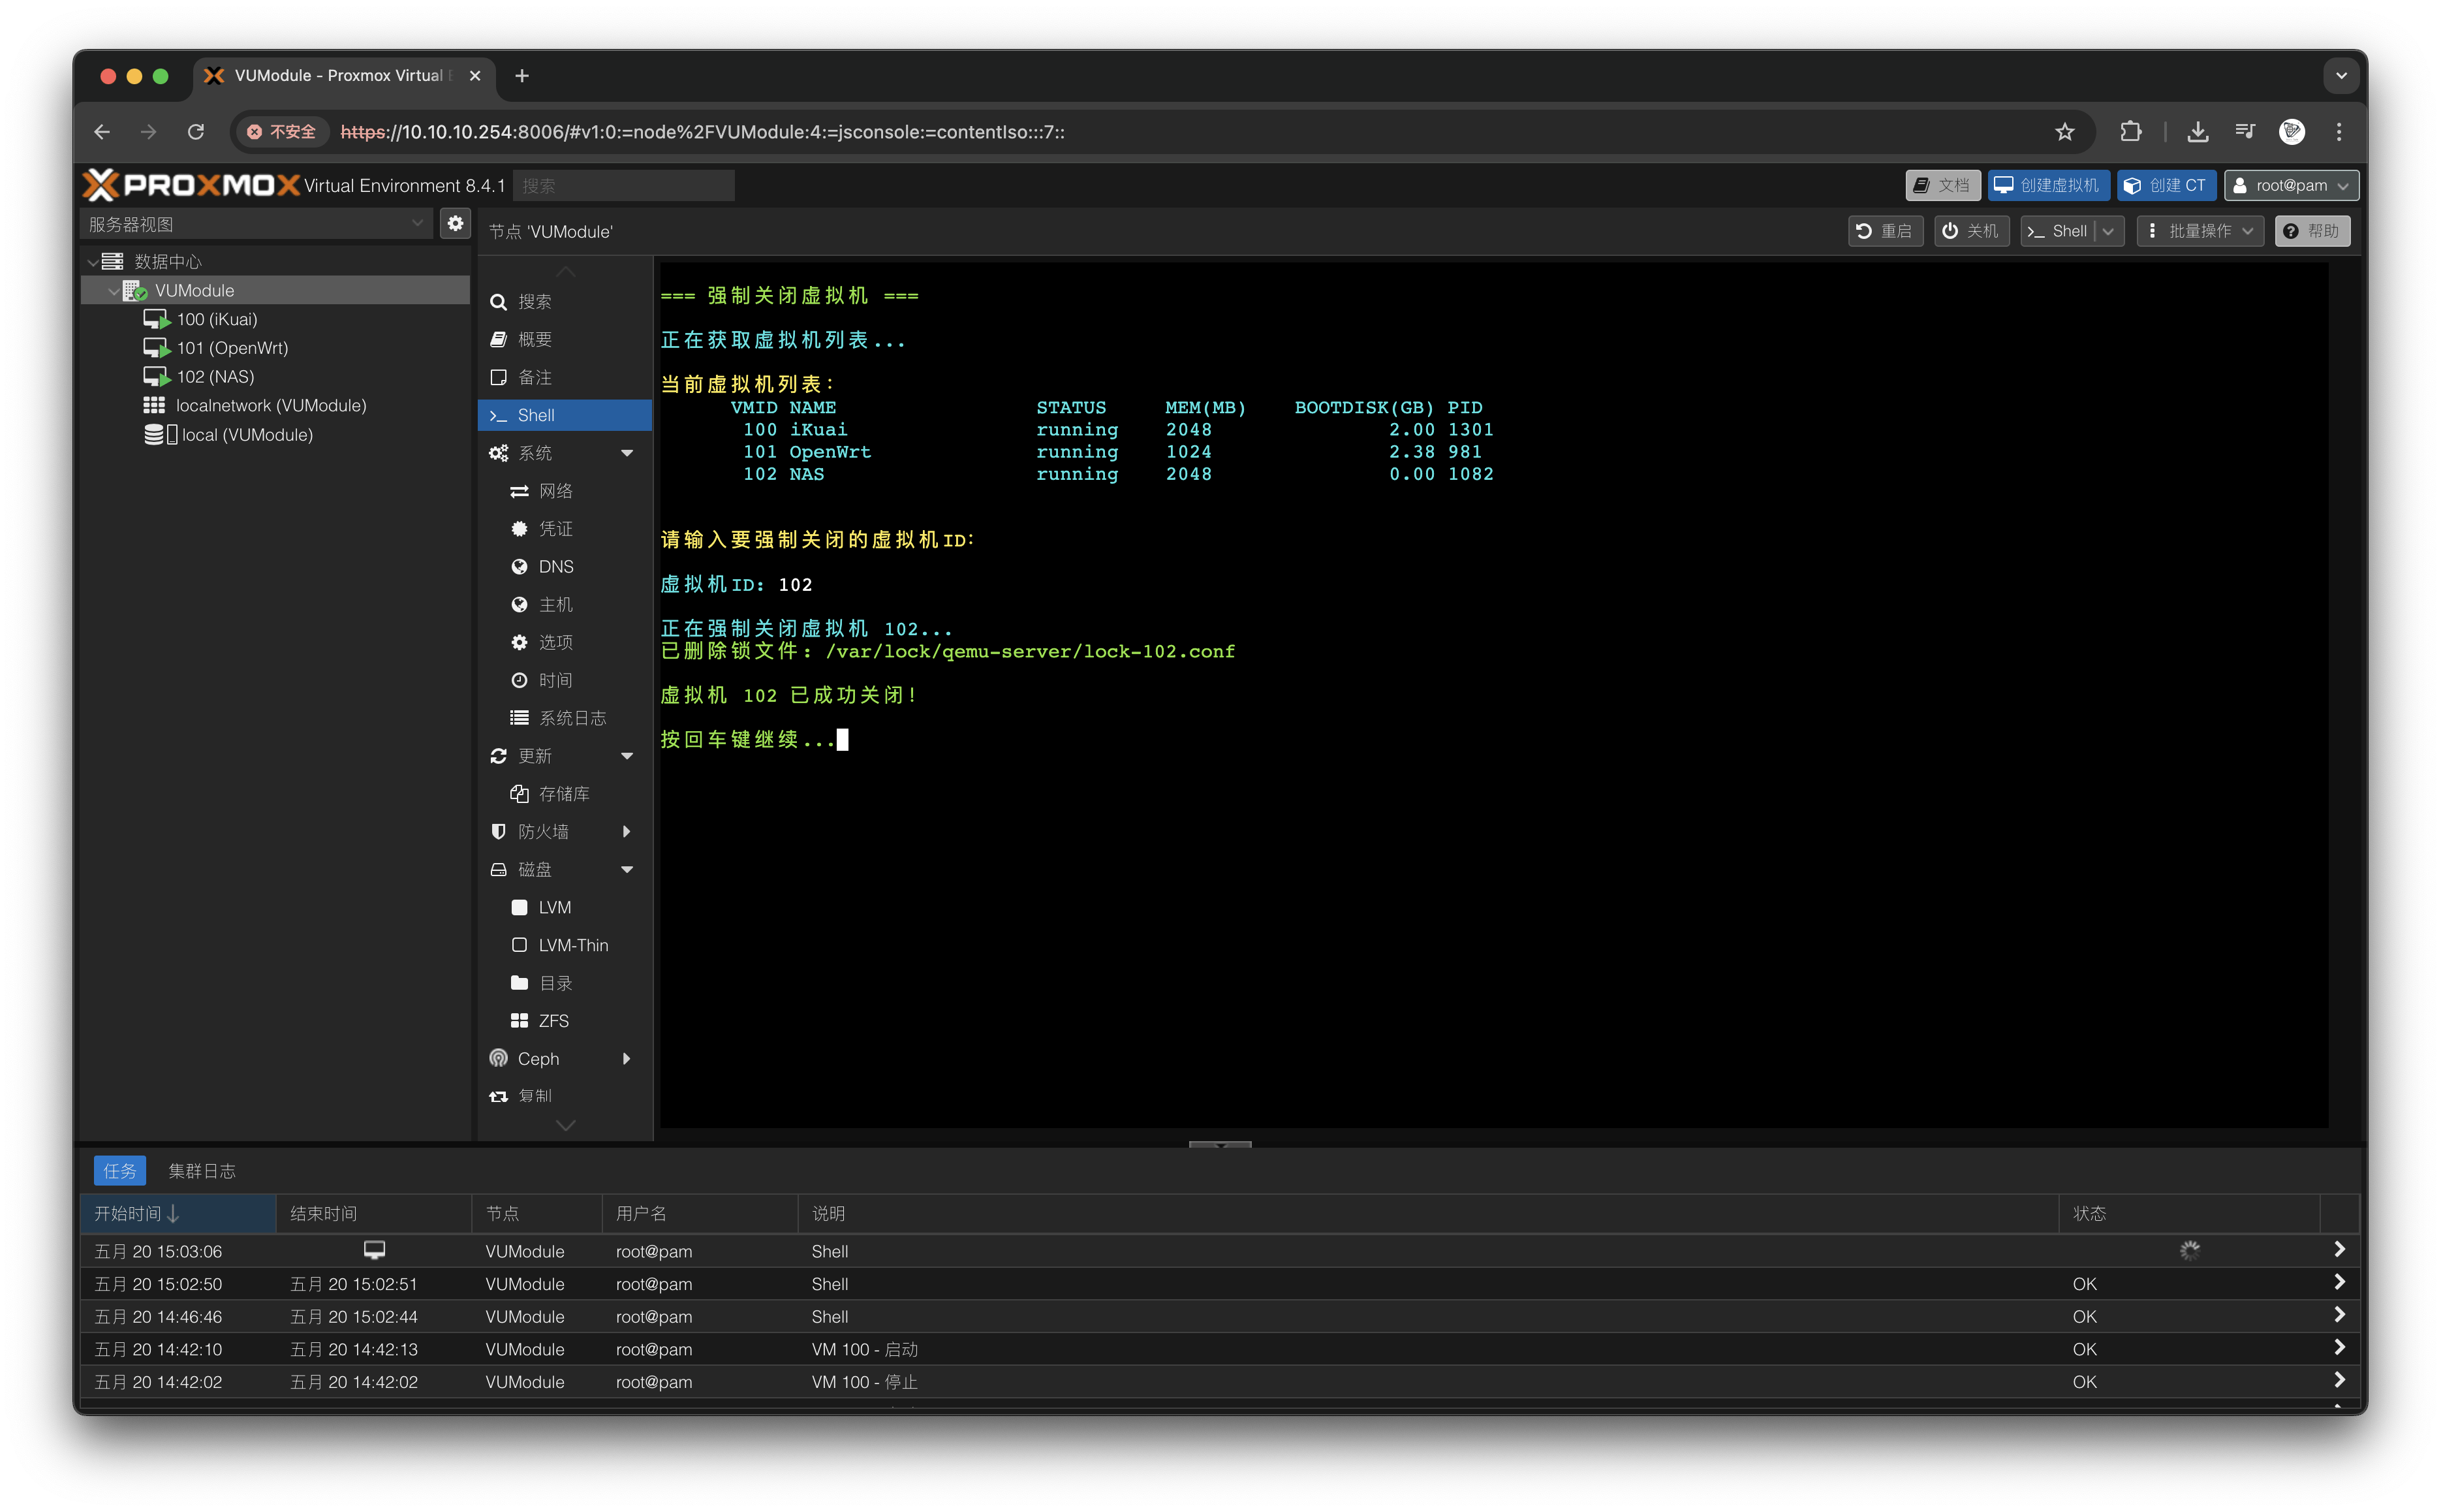Open the Certificates (凭证) item
The height and width of the screenshot is (1512, 2441).
click(x=555, y=529)
